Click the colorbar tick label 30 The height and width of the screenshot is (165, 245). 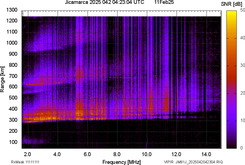243,65
